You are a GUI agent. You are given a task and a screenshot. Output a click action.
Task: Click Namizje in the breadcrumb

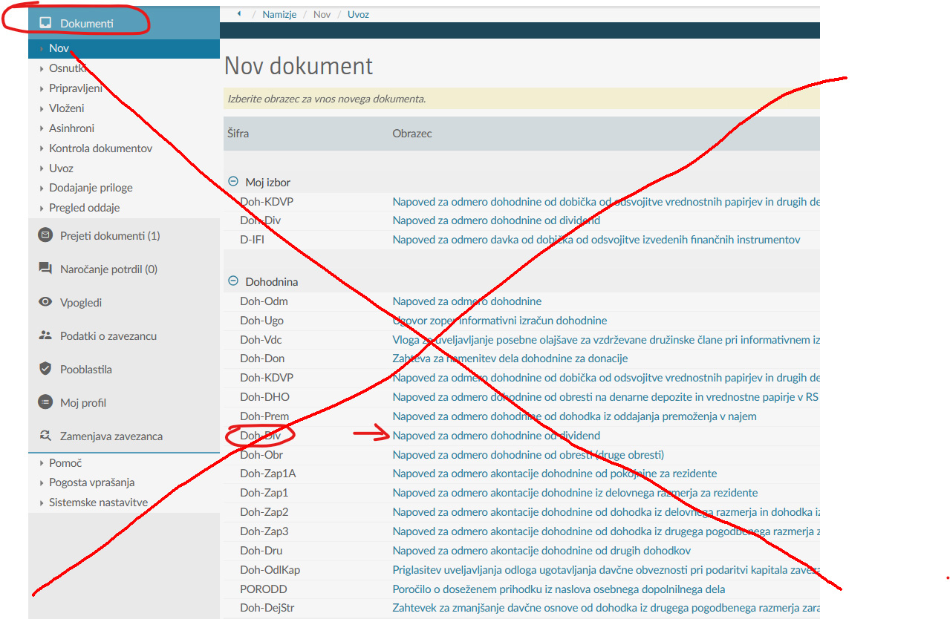[279, 14]
